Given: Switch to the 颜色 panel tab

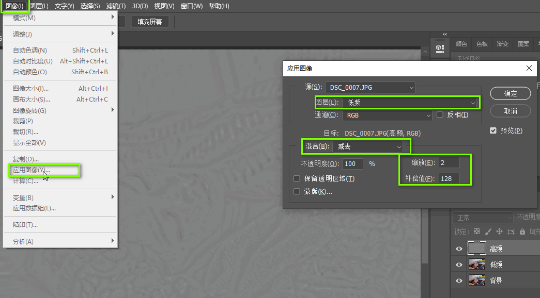Looking at the screenshot, I should tap(461, 44).
